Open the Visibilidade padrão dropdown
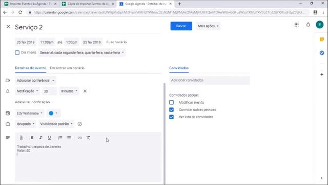The width and height of the screenshot is (328, 185). (x=56, y=124)
